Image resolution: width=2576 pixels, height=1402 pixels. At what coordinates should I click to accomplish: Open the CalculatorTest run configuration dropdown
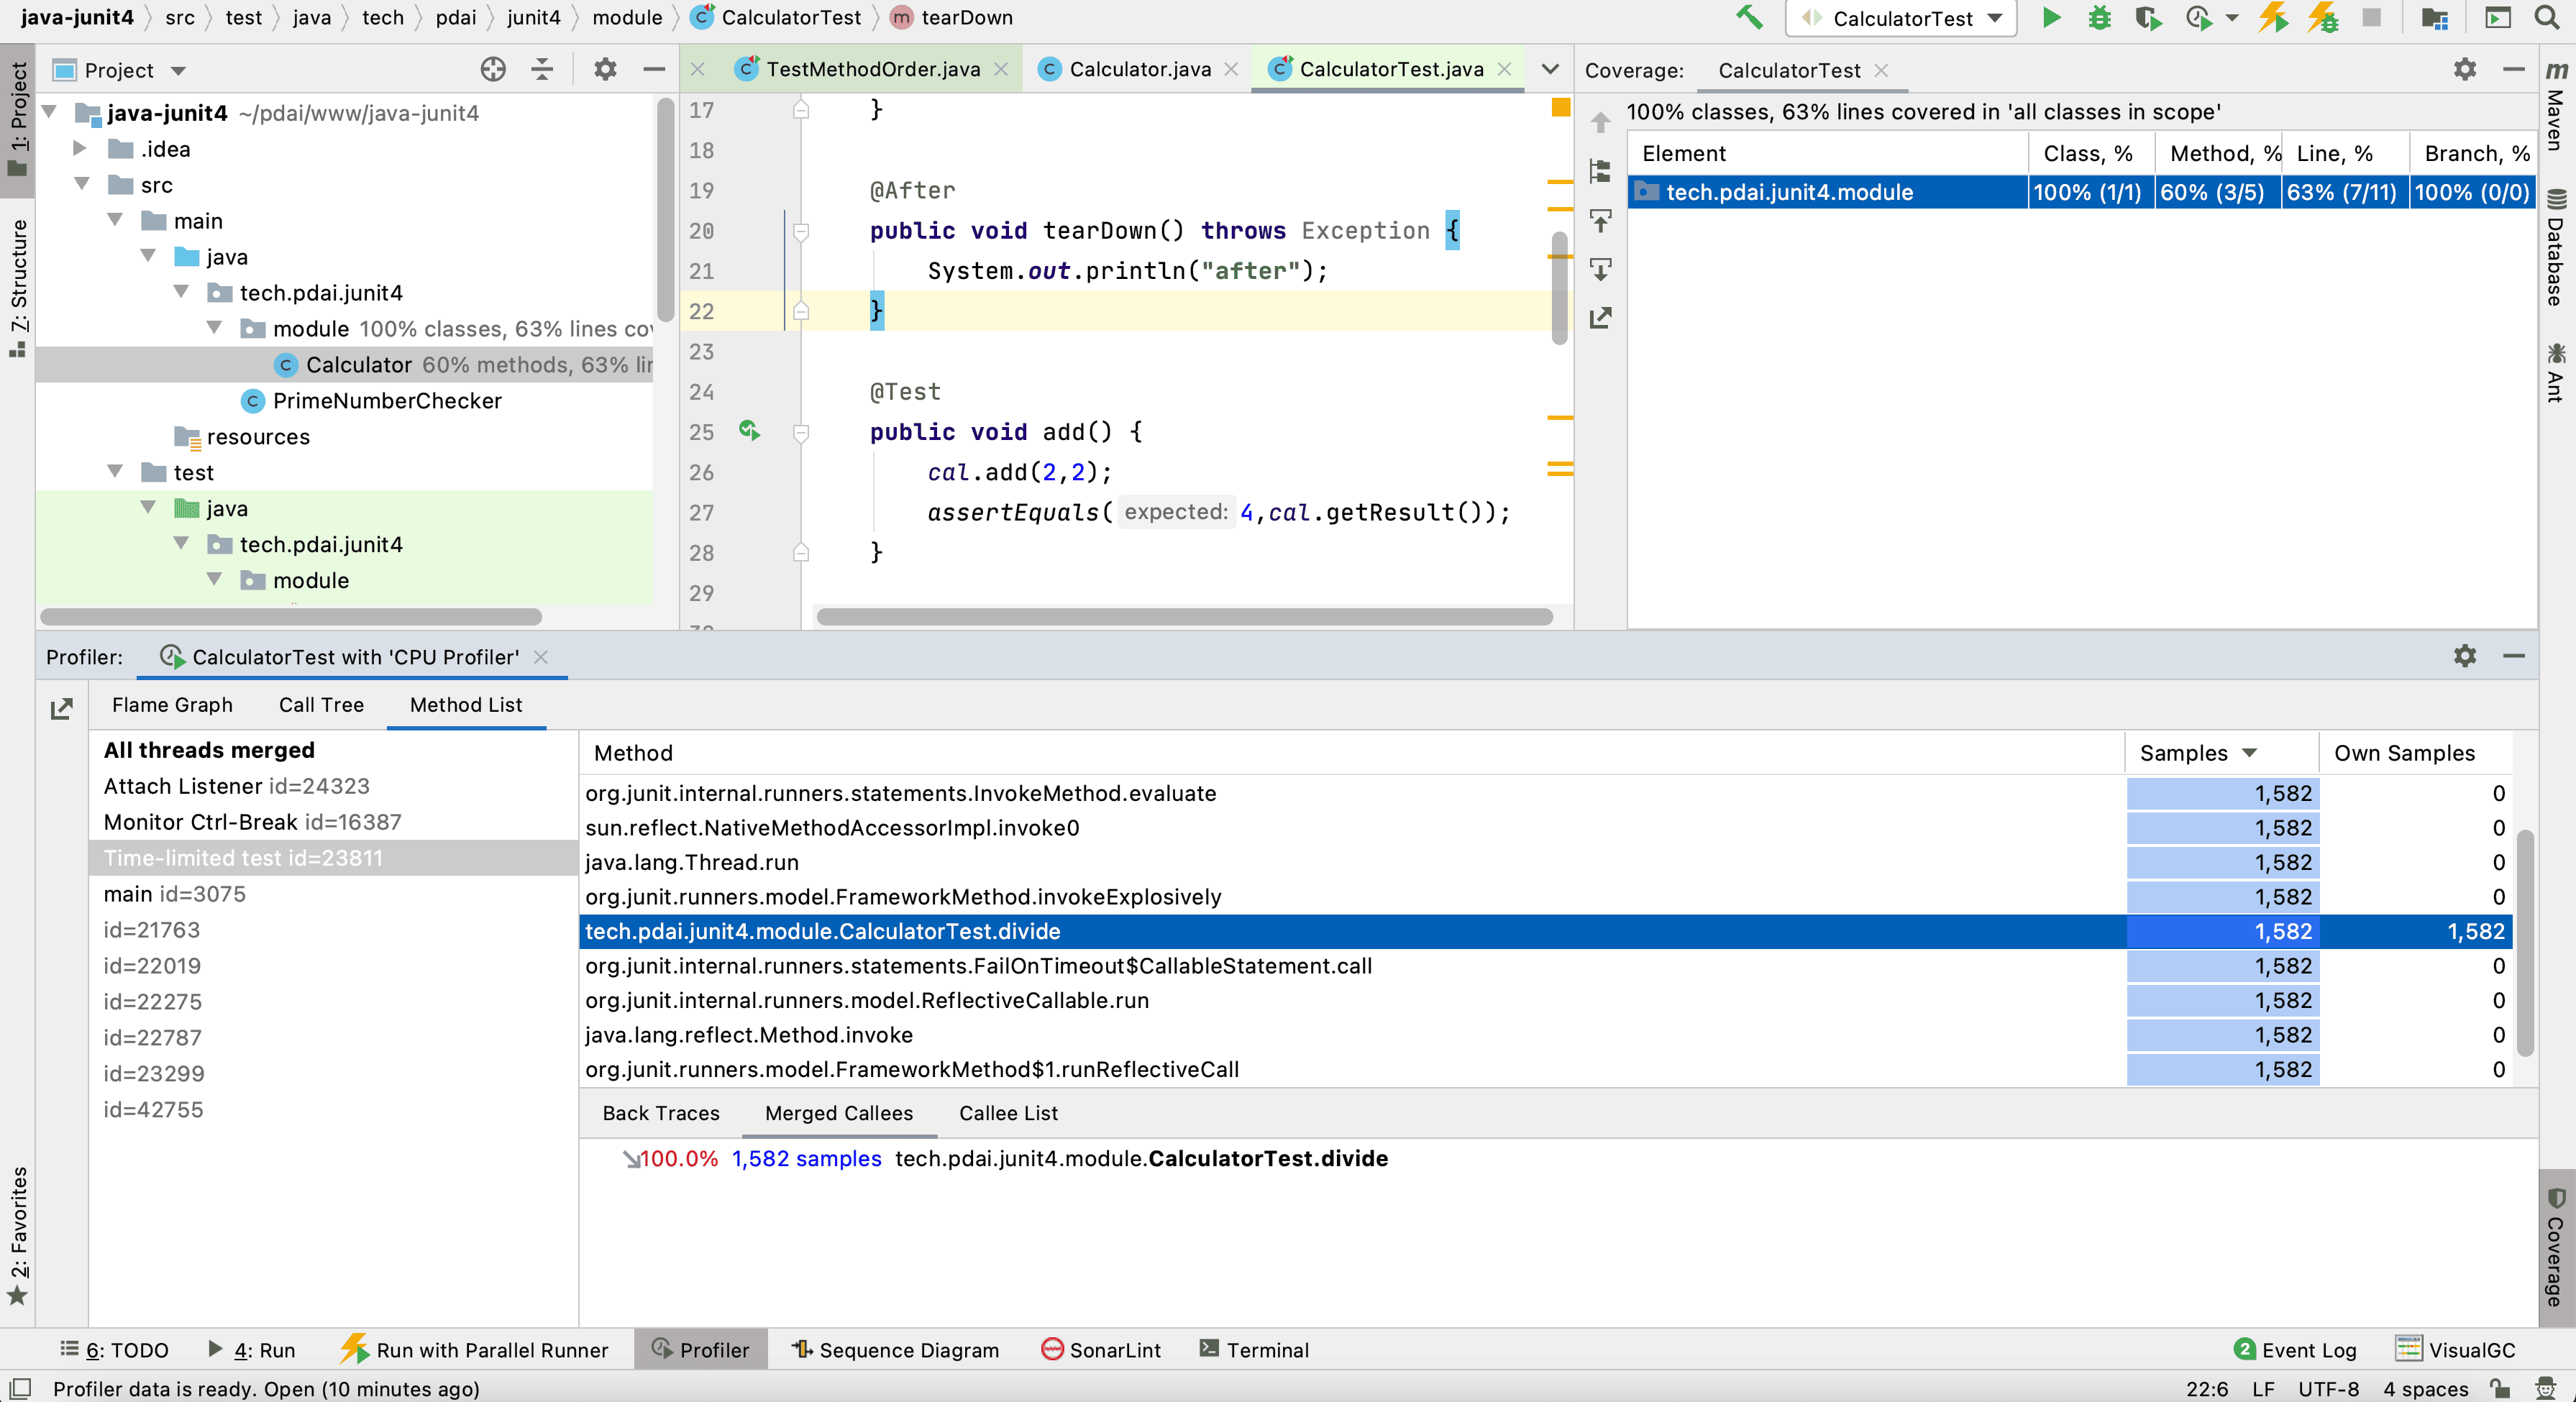click(x=1901, y=18)
